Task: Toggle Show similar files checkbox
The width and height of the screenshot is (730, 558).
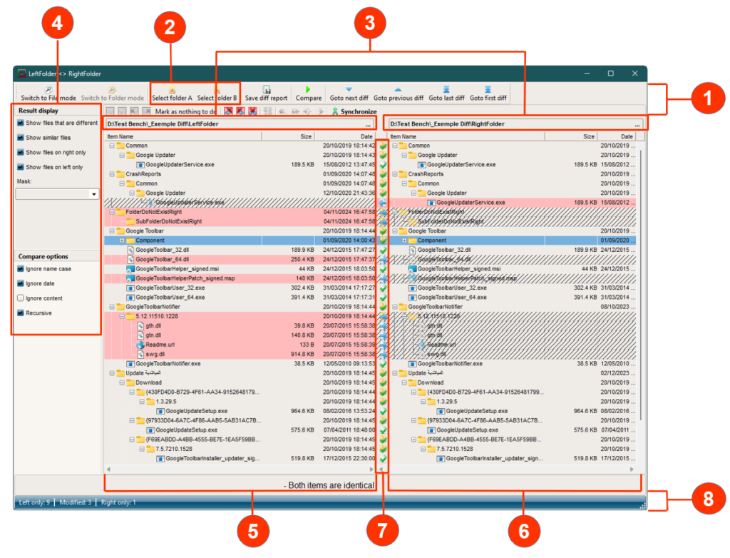Action: point(21,138)
